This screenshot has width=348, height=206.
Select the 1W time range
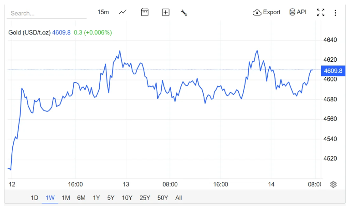50,198
